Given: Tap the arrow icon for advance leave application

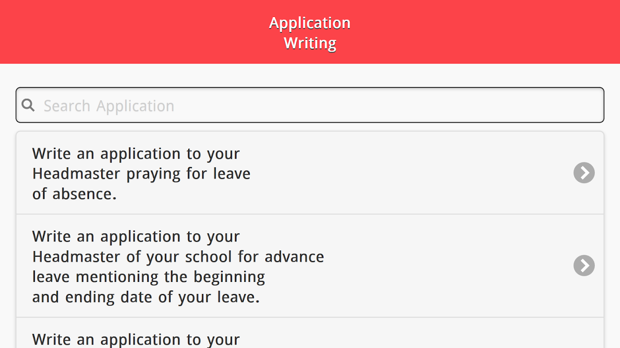Looking at the screenshot, I should (584, 265).
